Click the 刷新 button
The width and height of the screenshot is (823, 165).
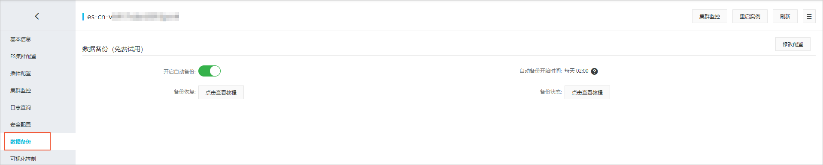785,16
